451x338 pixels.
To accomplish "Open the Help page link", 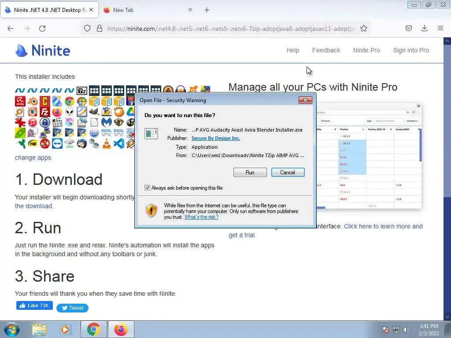I will 293,50.
